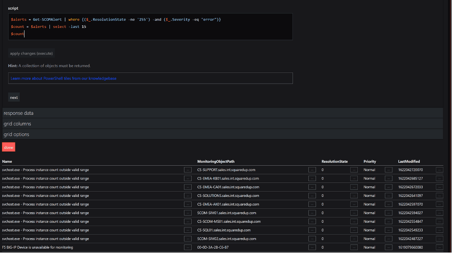
Task: Click ellipsis next to SCOM-SIM02.sales.int.squaredup.com path
Action: [312, 239]
